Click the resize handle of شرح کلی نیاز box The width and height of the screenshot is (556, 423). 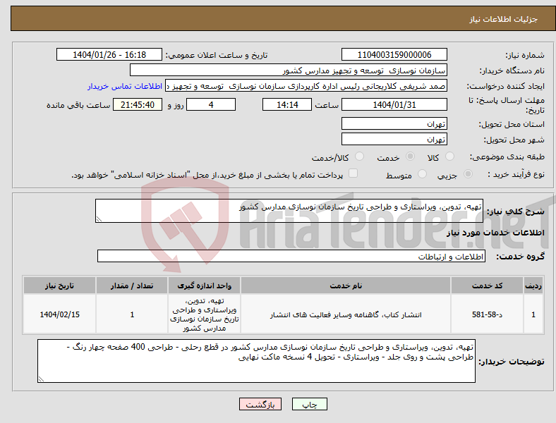tap(99, 219)
